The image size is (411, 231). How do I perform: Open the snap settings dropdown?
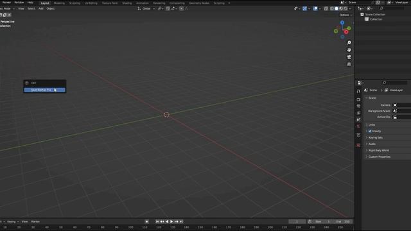point(174,8)
